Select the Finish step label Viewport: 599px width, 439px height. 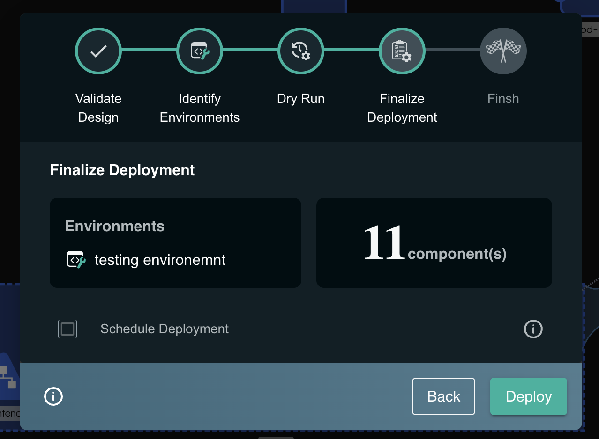tap(503, 98)
